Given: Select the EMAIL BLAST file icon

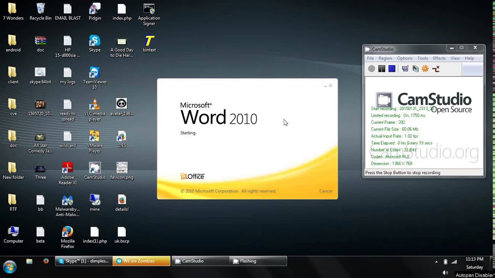Looking at the screenshot, I should click(x=68, y=12).
